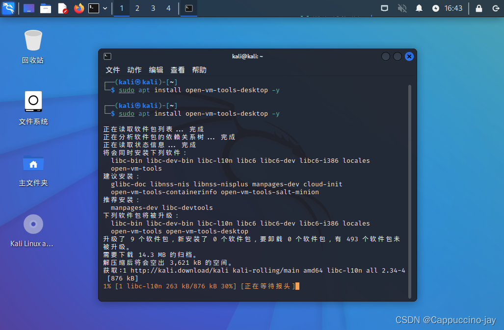Maximize the terminal window

pos(398,56)
